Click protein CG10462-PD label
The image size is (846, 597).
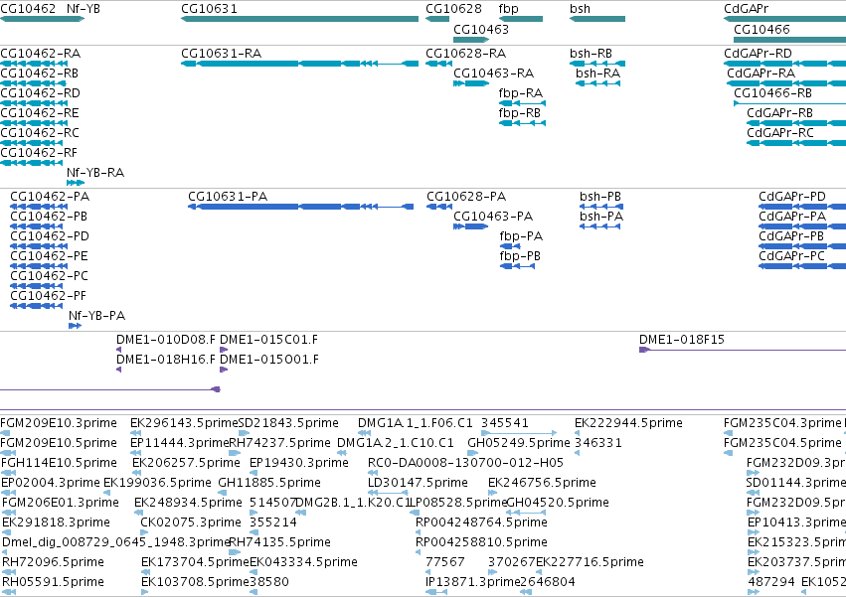pos(50,236)
